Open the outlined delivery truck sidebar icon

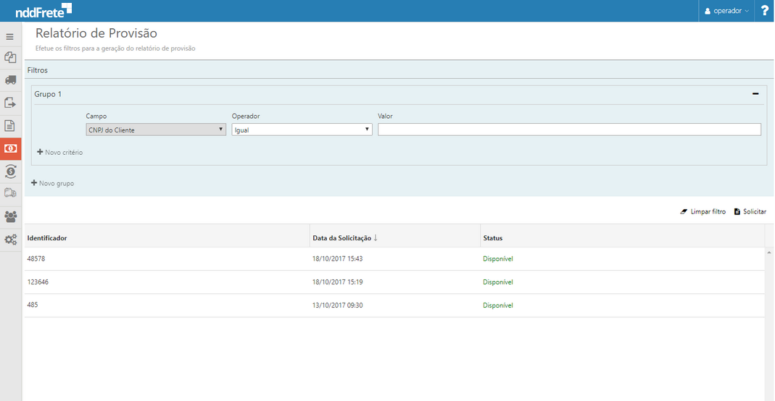[x=10, y=193]
